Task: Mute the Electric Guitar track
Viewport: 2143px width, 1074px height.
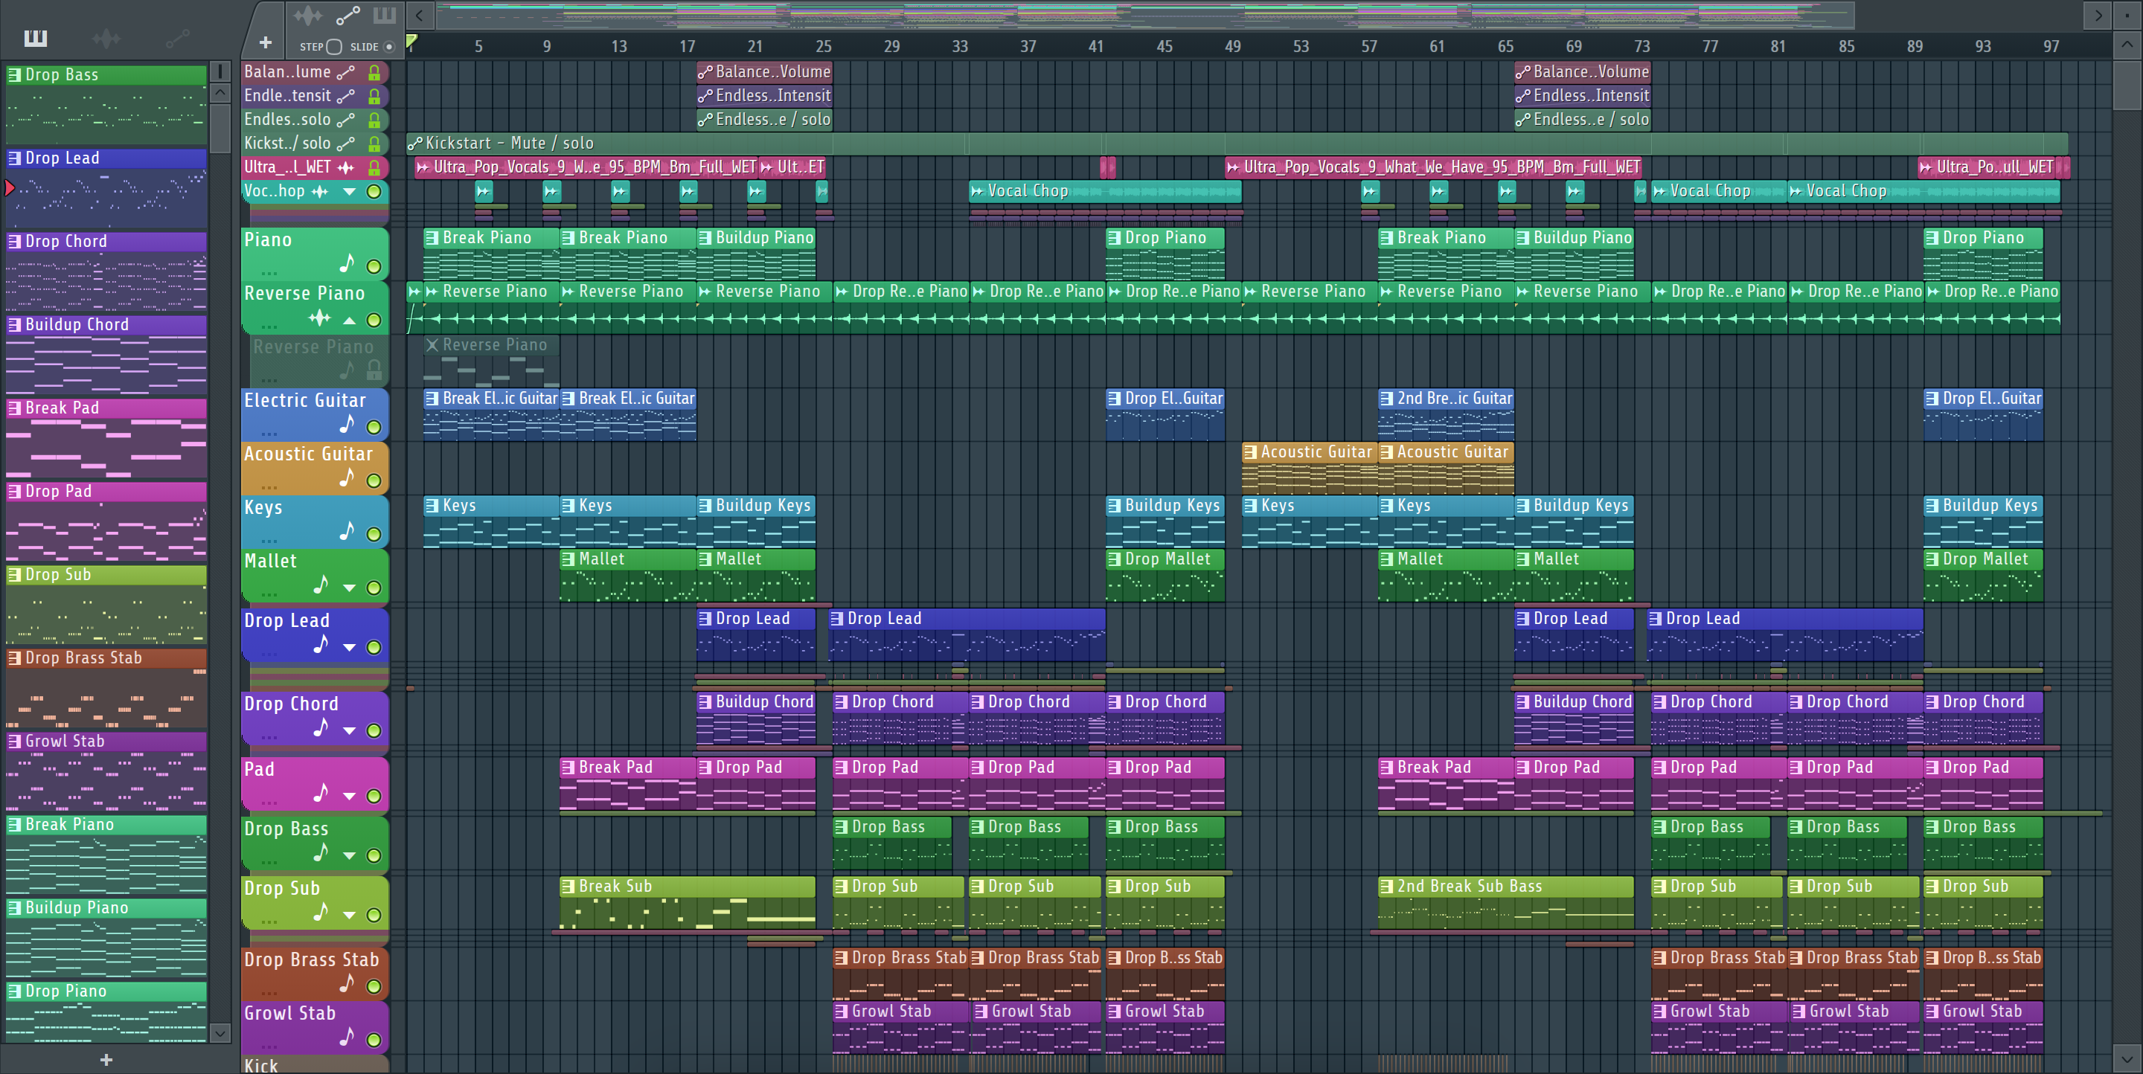Action: [374, 427]
